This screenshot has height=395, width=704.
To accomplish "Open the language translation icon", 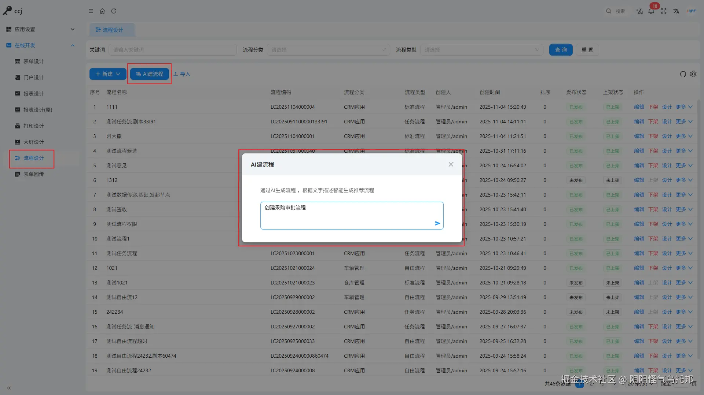I will point(676,11).
